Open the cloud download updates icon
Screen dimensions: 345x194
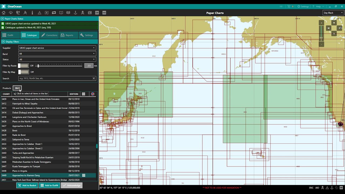coord(11,13)
